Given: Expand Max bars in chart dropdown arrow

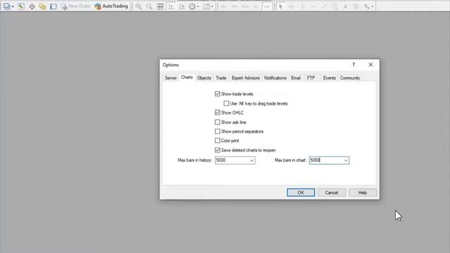Looking at the screenshot, I should pyautogui.click(x=346, y=160).
